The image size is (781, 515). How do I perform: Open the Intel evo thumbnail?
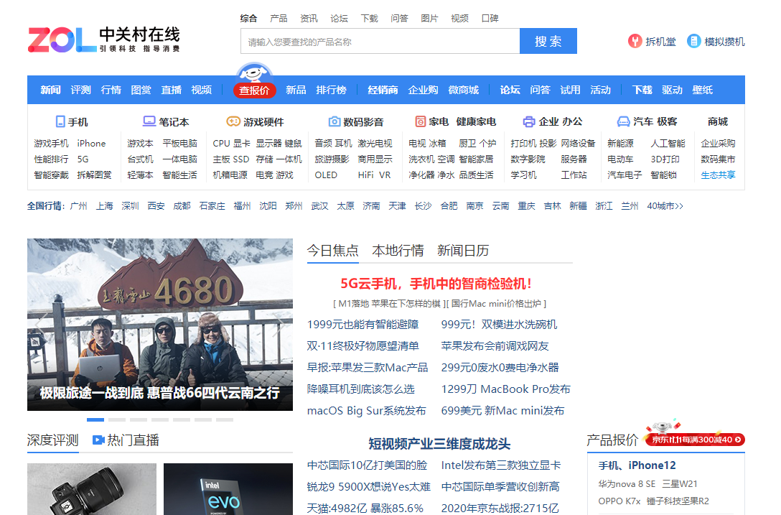click(x=228, y=489)
